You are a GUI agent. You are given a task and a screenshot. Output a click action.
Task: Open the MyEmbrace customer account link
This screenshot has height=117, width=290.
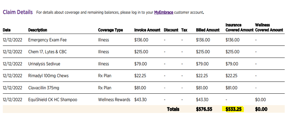[x=164, y=13]
